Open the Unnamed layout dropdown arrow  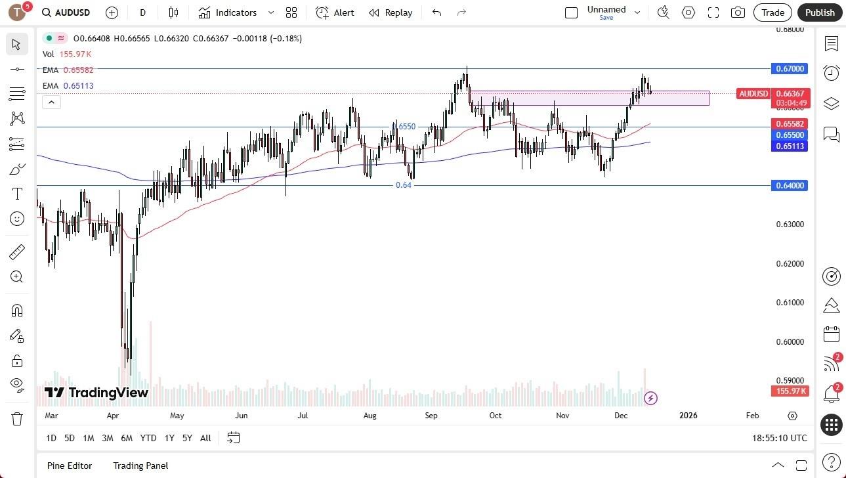[637, 12]
